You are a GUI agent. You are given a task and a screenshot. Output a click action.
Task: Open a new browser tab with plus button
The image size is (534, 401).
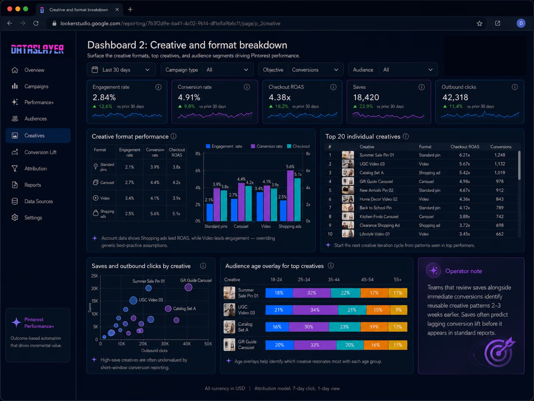pos(130,10)
